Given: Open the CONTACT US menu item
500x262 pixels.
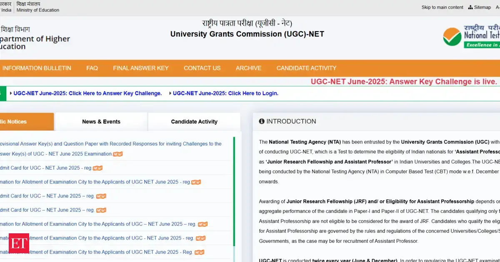Looking at the screenshot, I should click(202, 68).
